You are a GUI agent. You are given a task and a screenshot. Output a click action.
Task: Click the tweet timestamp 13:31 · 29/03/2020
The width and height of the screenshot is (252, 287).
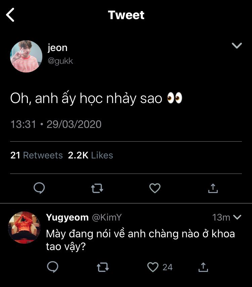pyautogui.click(x=56, y=124)
